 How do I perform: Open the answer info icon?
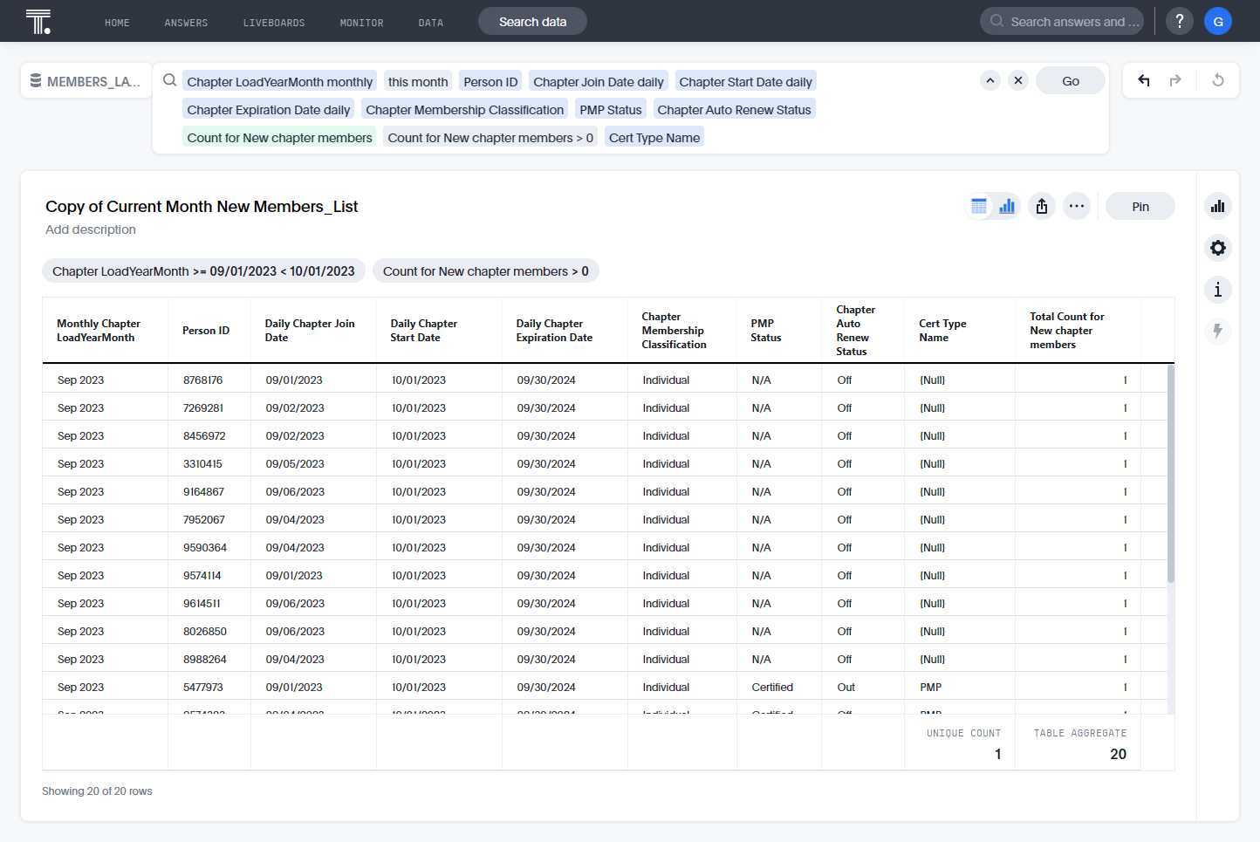pos(1218,290)
